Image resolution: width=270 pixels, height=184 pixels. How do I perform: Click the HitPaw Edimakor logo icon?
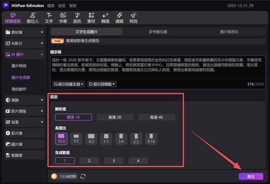tap(5, 5)
